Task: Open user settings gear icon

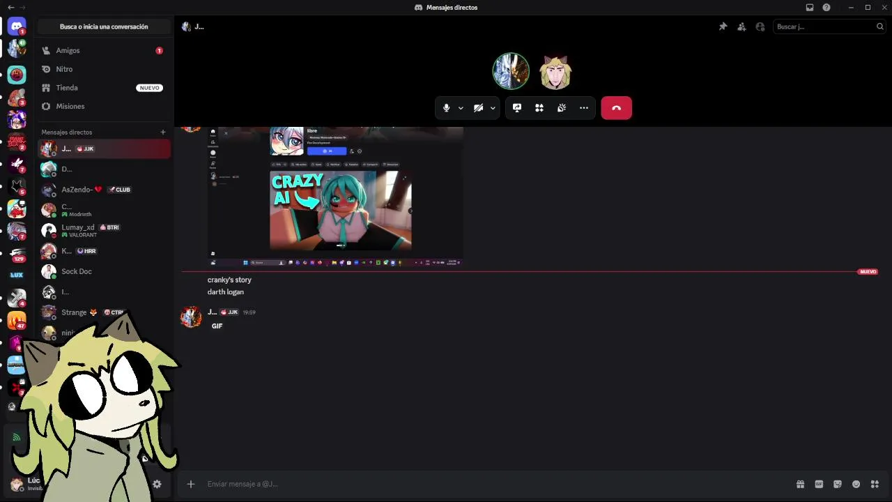Action: click(x=157, y=484)
